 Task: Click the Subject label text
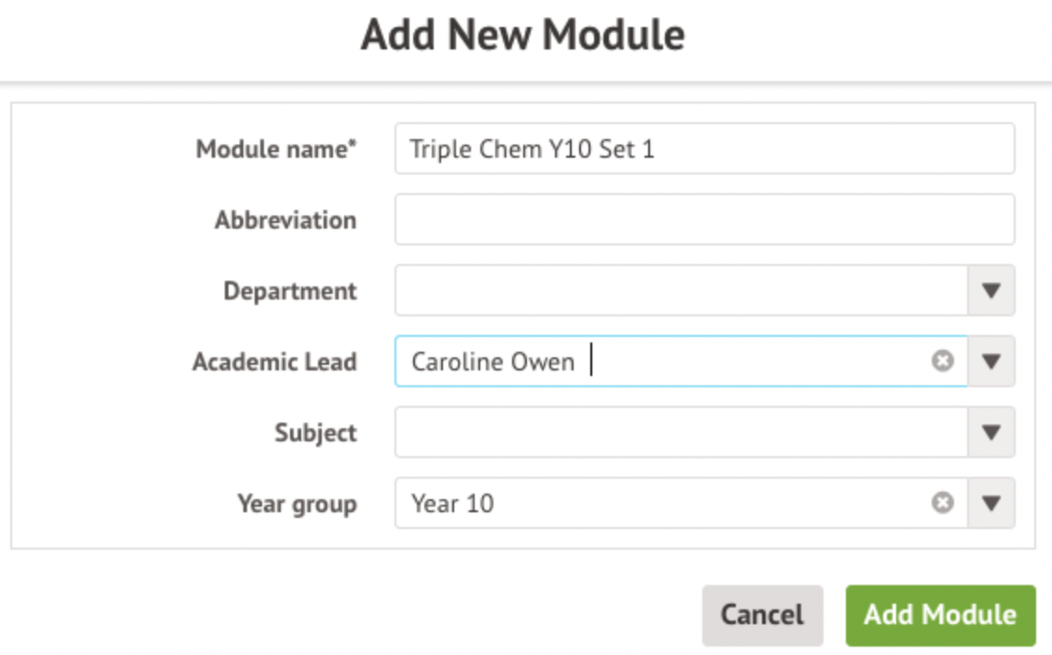coord(315,433)
